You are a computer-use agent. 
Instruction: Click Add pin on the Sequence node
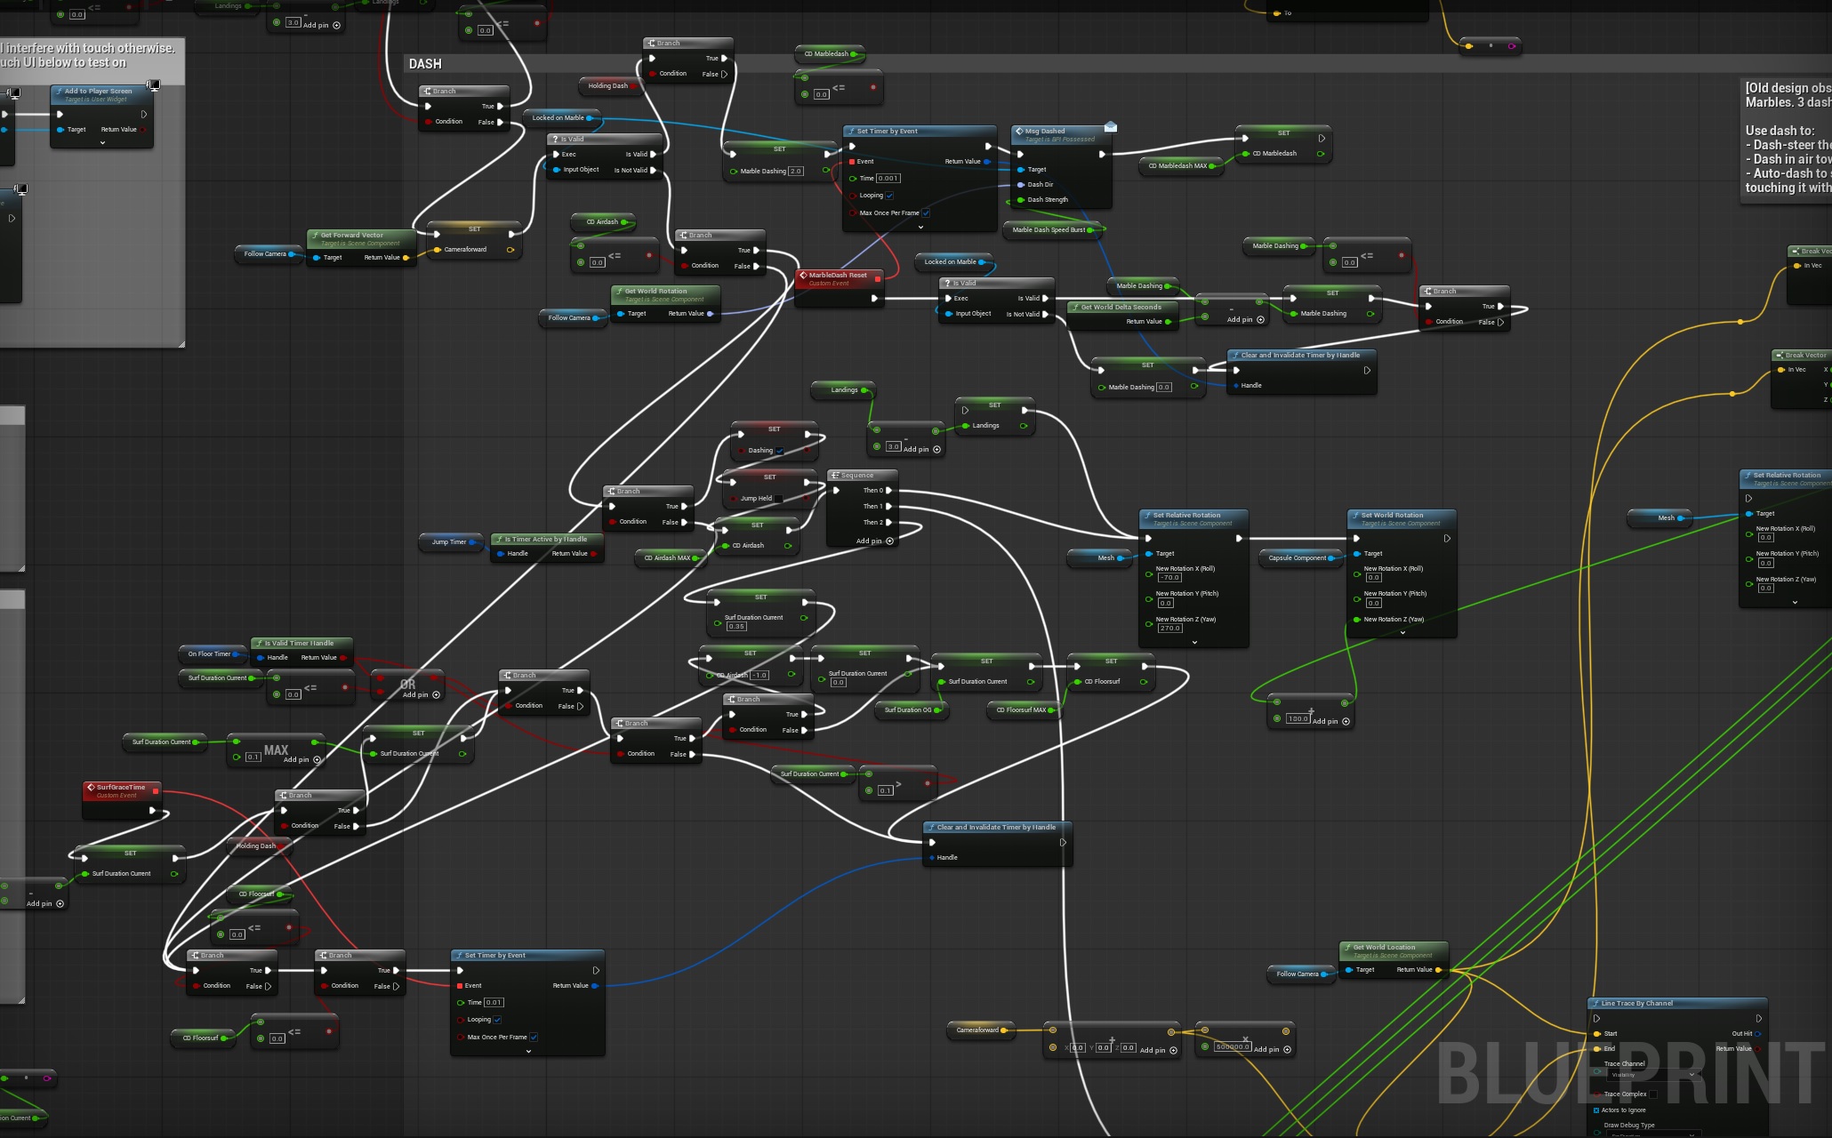888,541
